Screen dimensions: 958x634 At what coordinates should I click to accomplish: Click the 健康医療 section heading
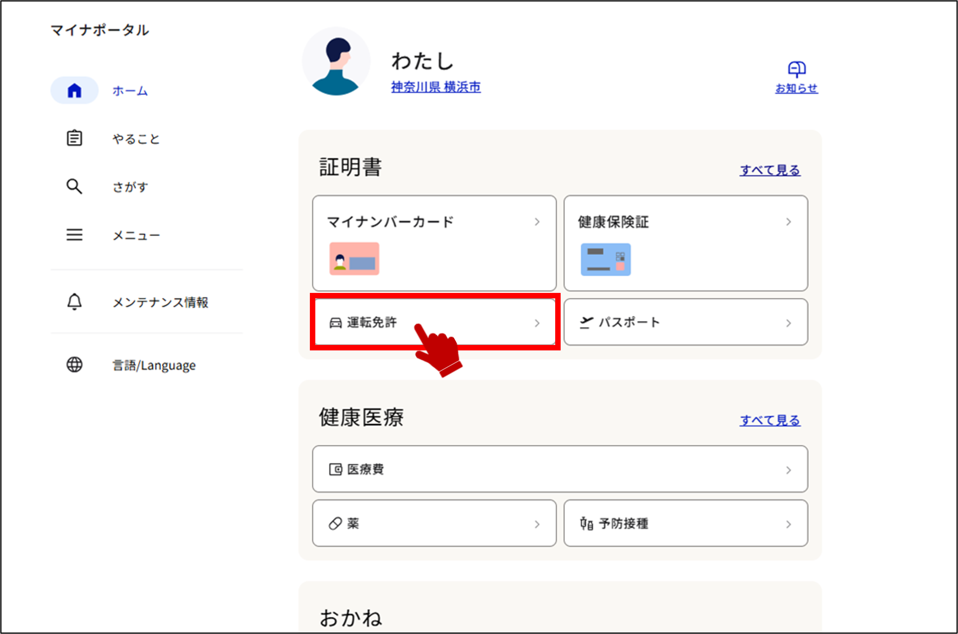(361, 417)
